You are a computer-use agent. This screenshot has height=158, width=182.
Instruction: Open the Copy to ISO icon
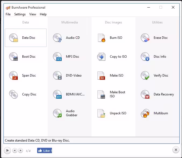click(x=101, y=57)
